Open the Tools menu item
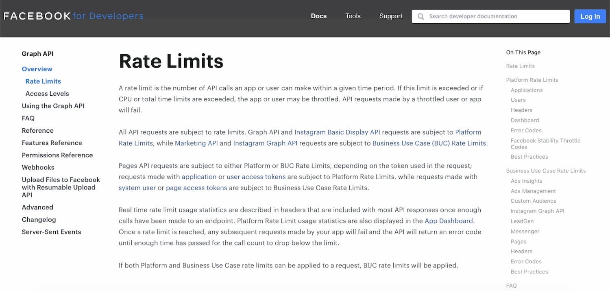 tap(353, 16)
